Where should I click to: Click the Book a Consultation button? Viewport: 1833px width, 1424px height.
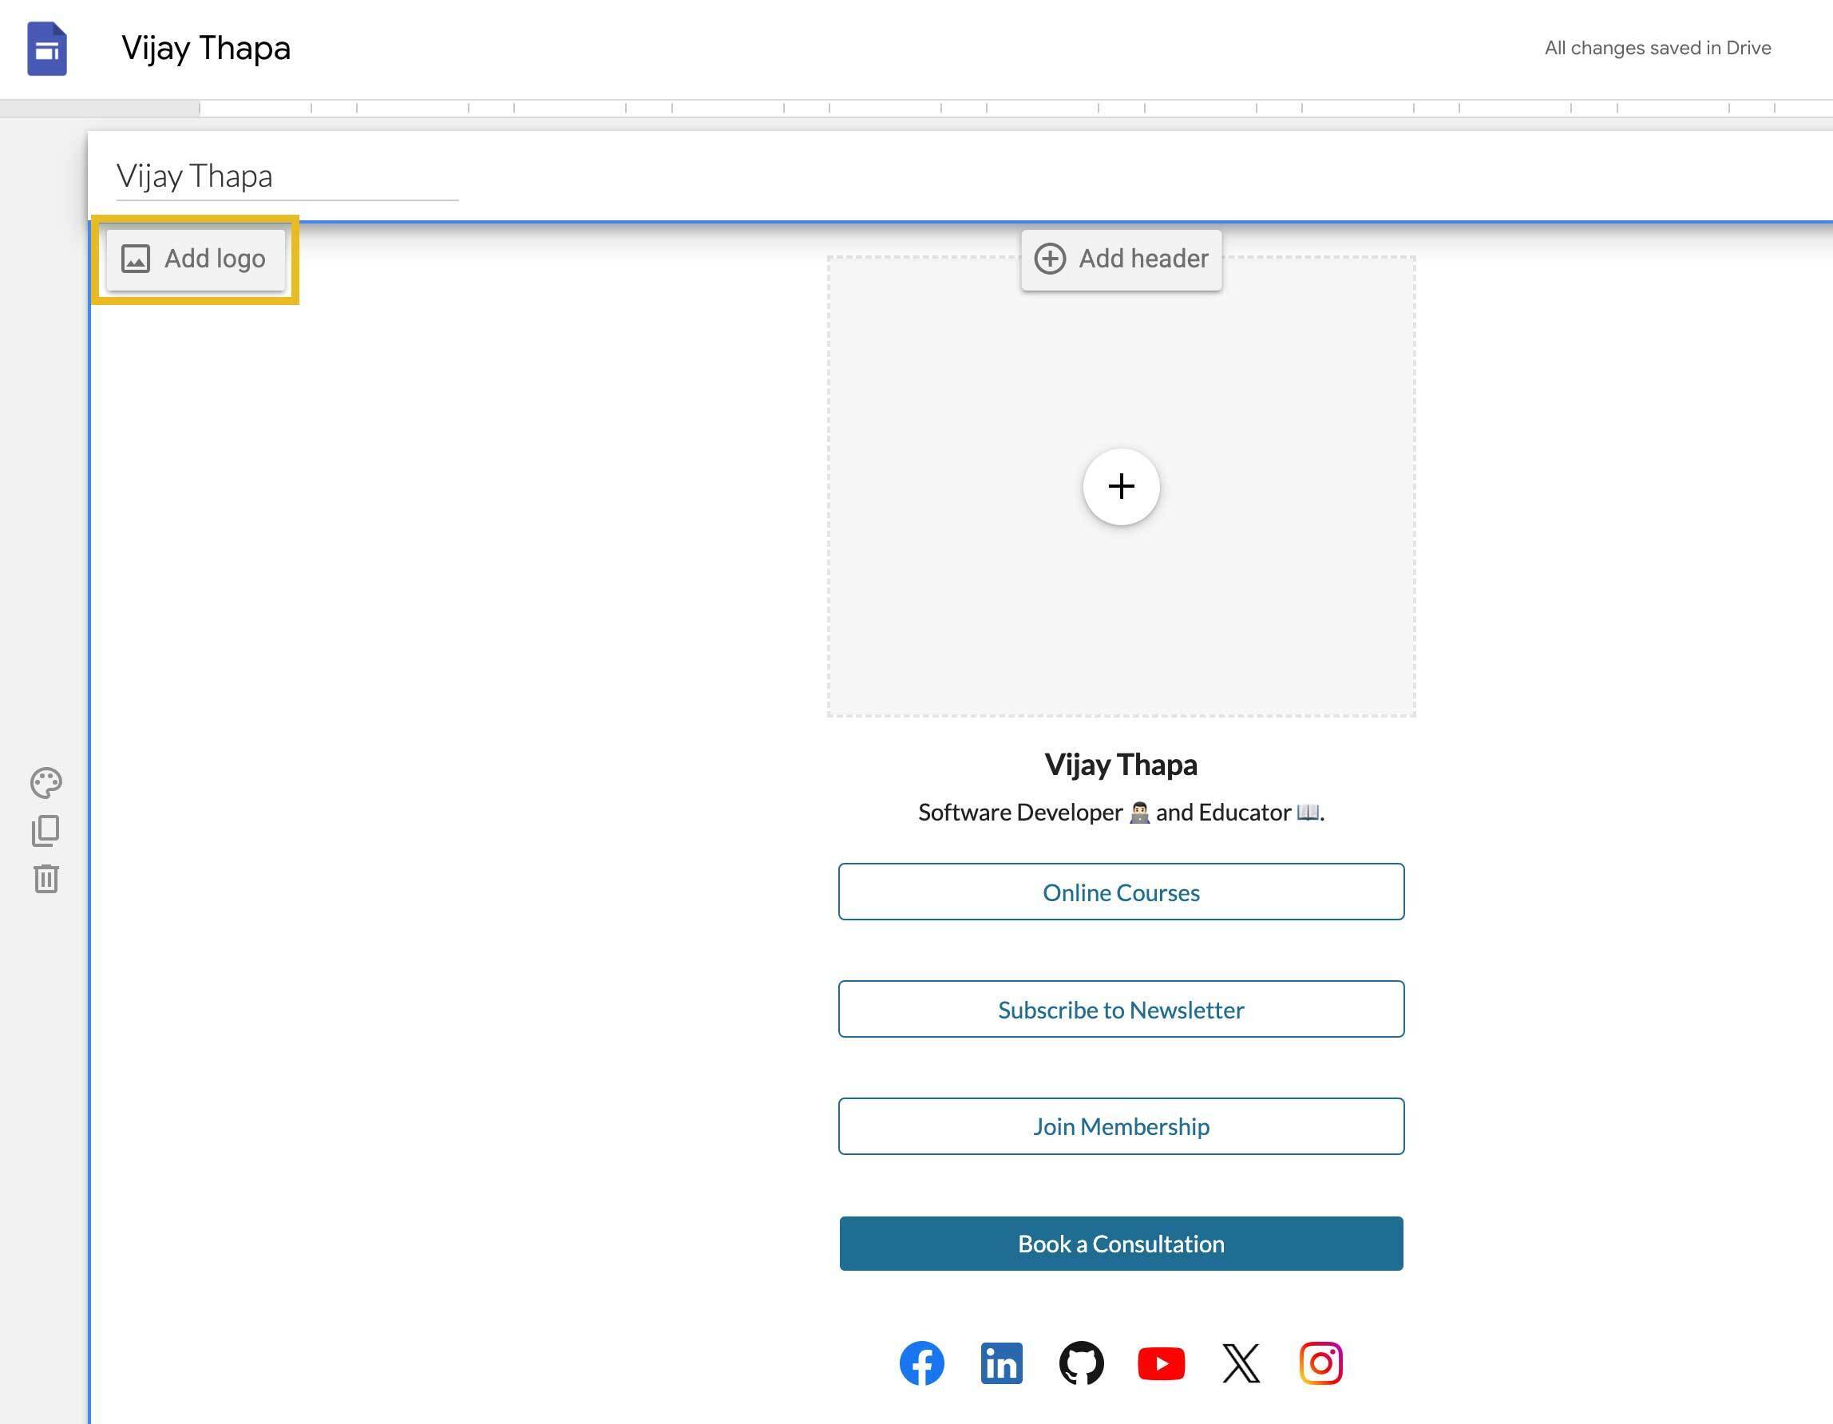click(1122, 1244)
